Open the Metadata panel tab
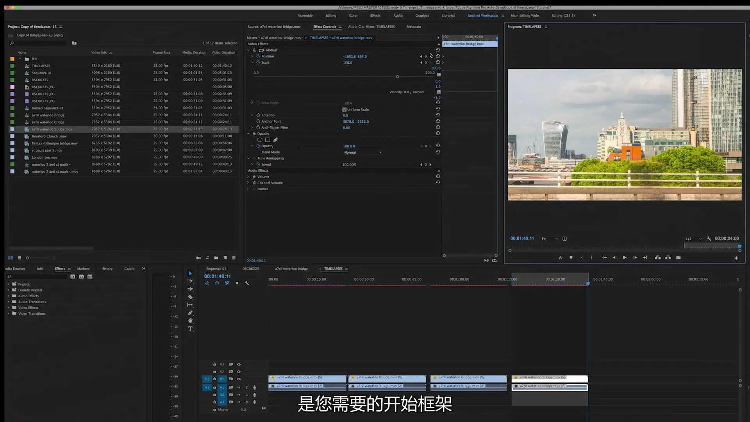The width and height of the screenshot is (750, 422). tap(414, 27)
